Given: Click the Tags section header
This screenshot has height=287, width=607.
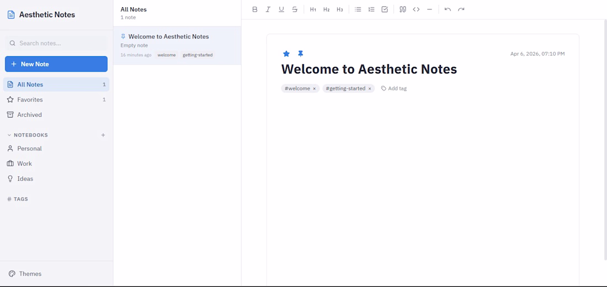Looking at the screenshot, I should point(18,199).
